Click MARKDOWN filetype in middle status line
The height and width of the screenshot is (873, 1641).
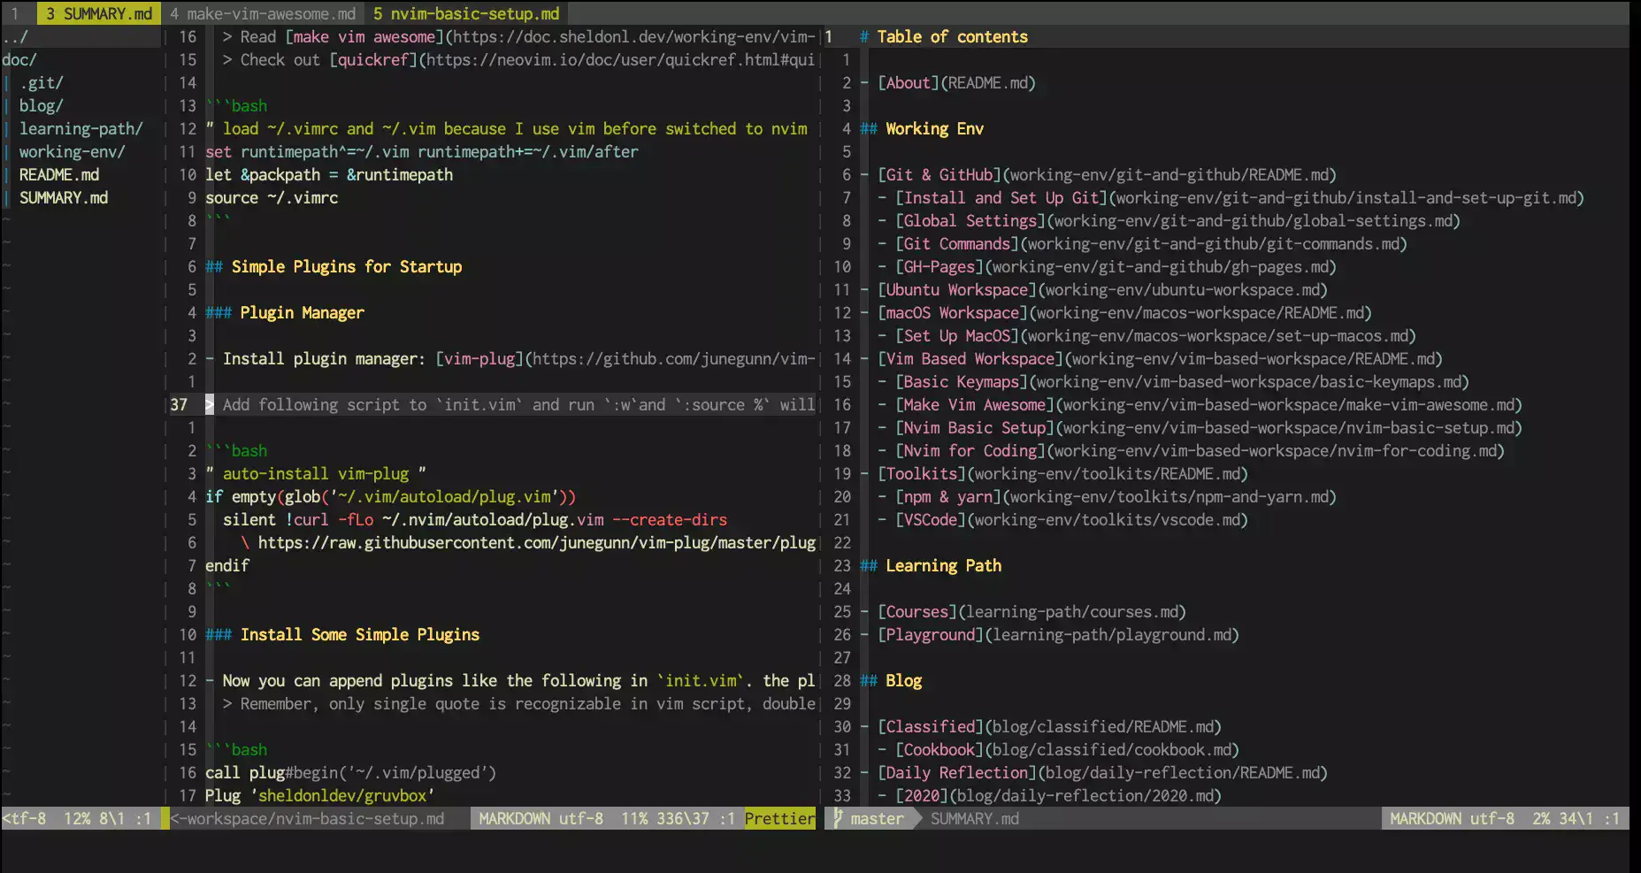click(514, 818)
